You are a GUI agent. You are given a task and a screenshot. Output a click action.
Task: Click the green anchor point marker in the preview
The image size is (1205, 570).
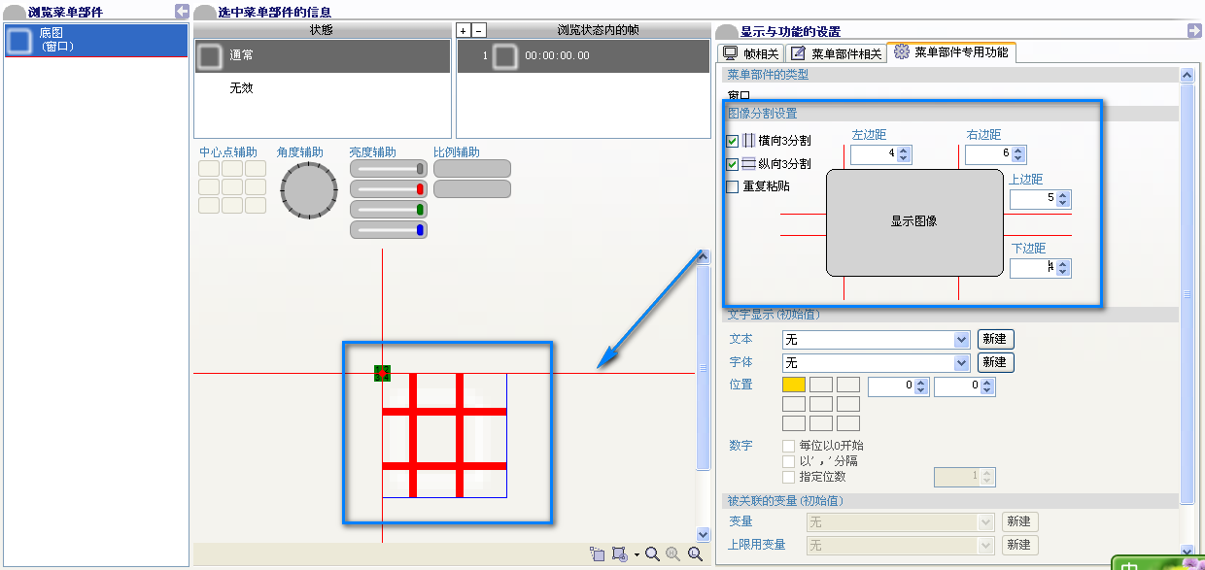point(382,373)
